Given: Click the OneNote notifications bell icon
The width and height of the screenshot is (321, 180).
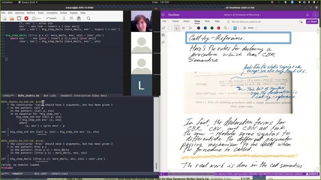Looking at the screenshot, I should pos(307,14).
